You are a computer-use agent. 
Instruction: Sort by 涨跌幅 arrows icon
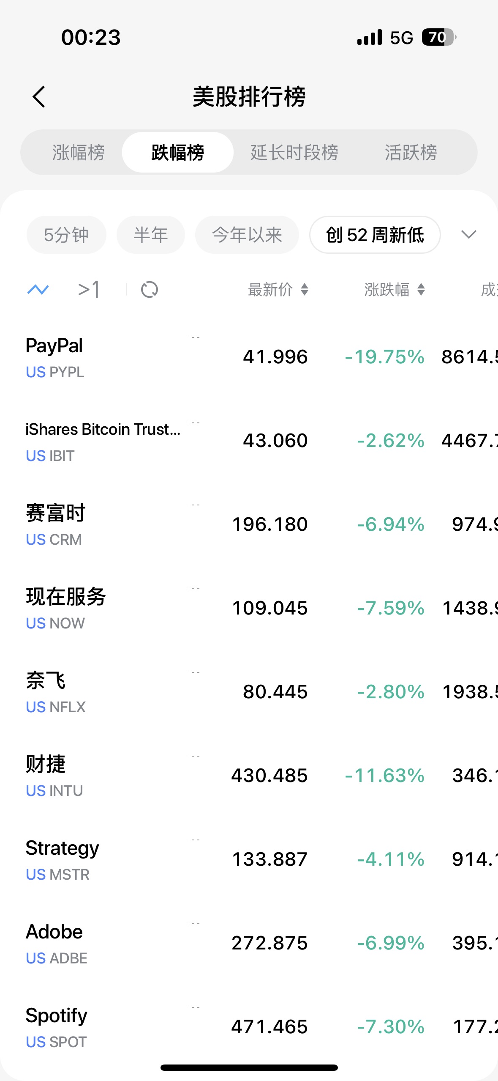pyautogui.click(x=421, y=290)
